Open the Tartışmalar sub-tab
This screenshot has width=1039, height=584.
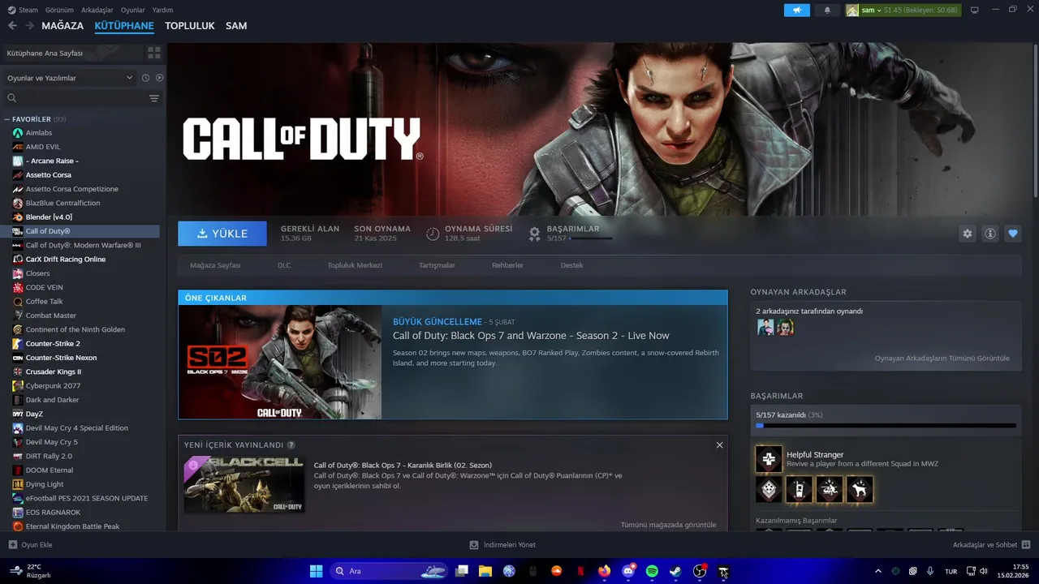point(437,265)
